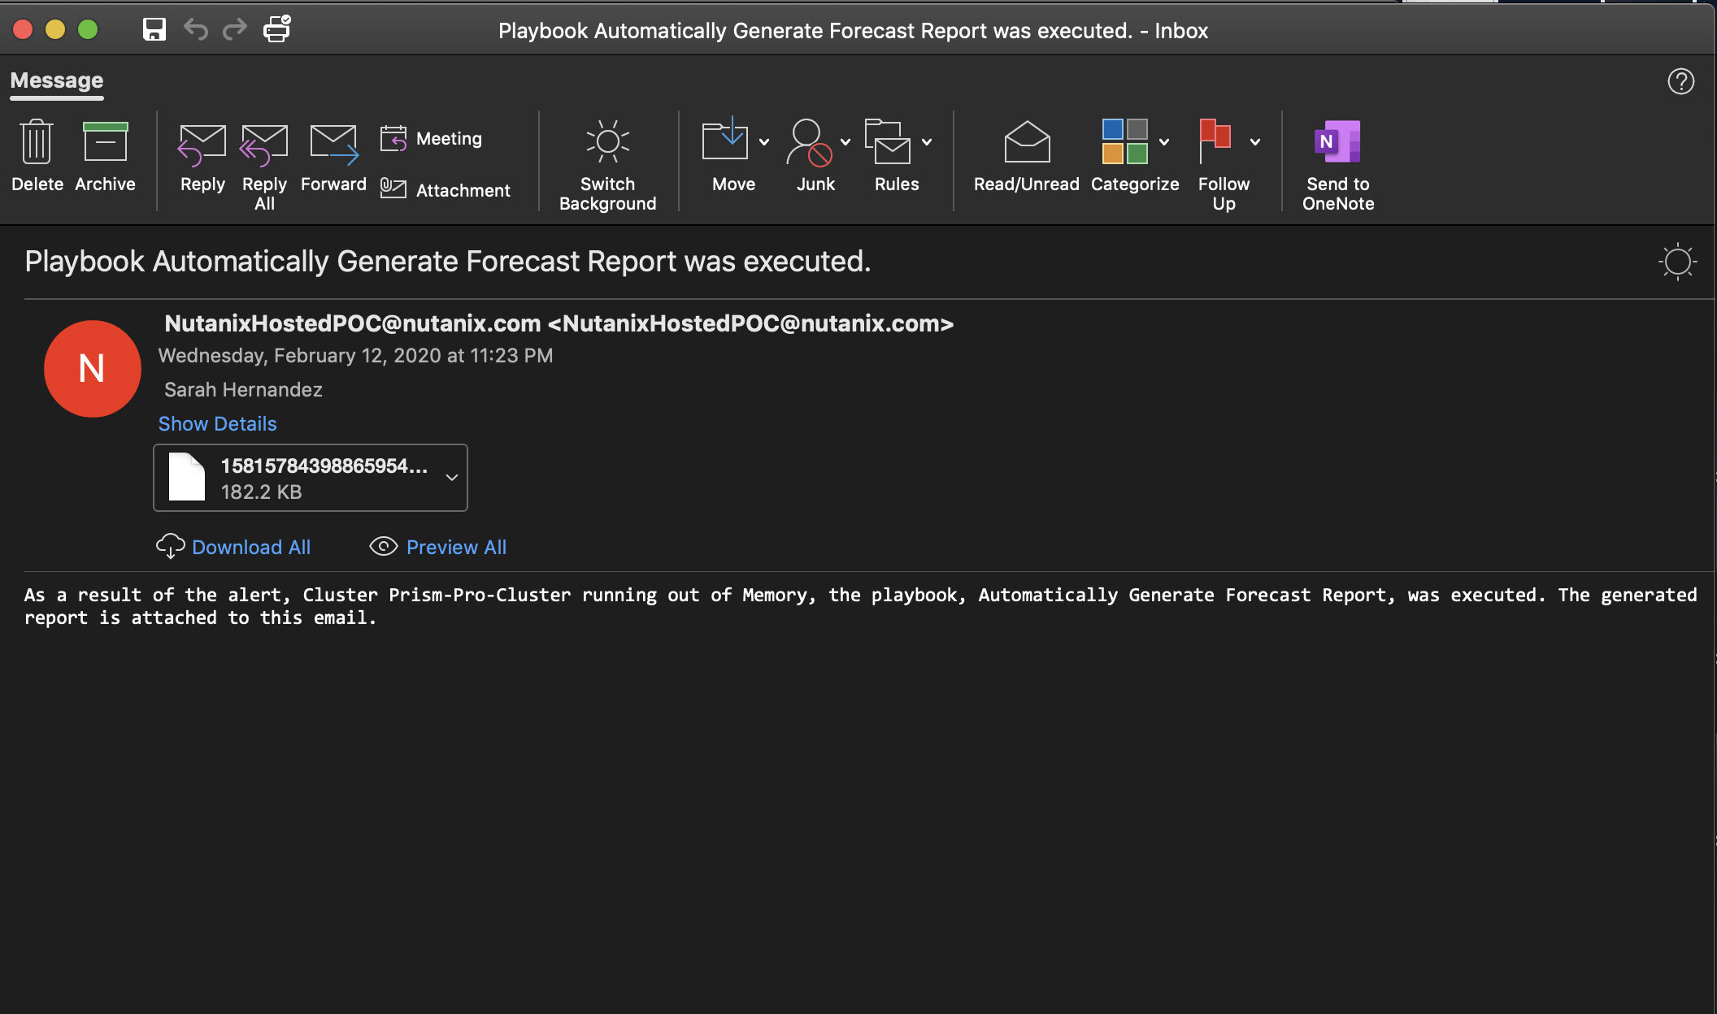This screenshot has width=1717, height=1014.
Task: Expand the Rules dropdown arrow
Action: tap(927, 142)
